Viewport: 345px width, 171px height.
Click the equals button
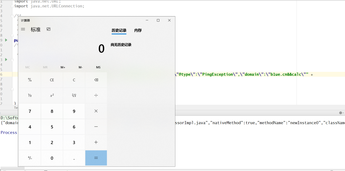[x=96, y=158]
